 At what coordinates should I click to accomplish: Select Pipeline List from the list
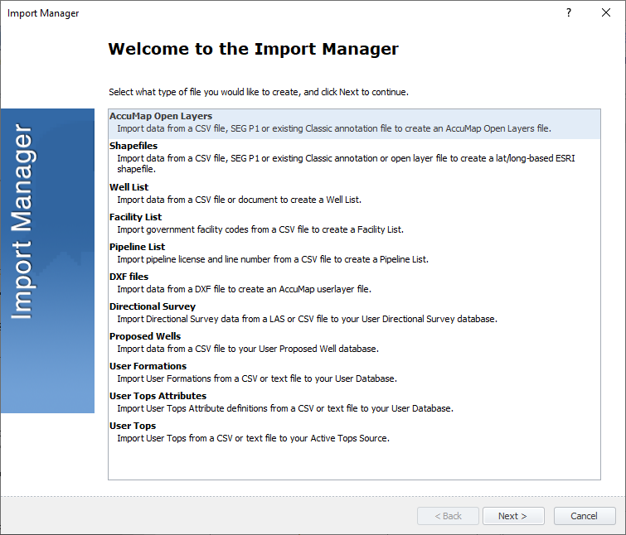137,247
